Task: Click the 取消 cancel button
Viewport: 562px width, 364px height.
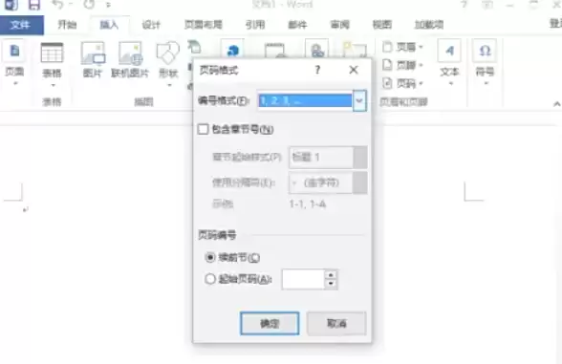Action: [x=336, y=323]
